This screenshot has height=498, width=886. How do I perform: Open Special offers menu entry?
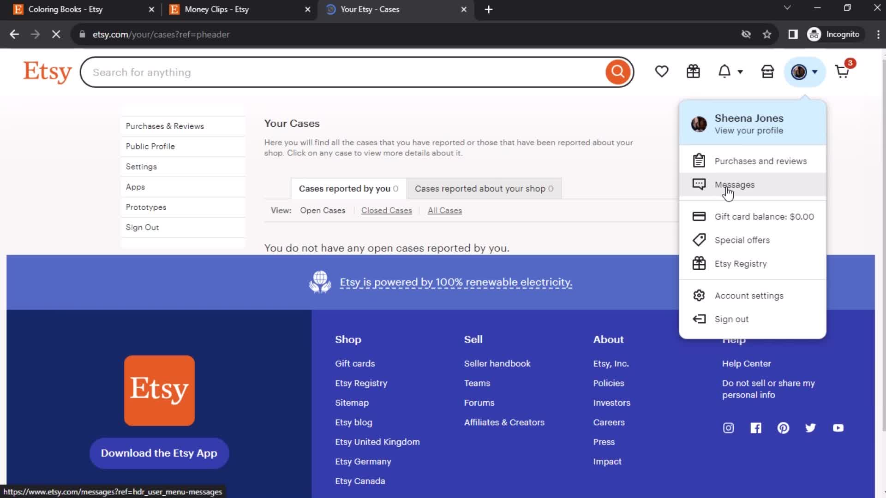(753, 240)
